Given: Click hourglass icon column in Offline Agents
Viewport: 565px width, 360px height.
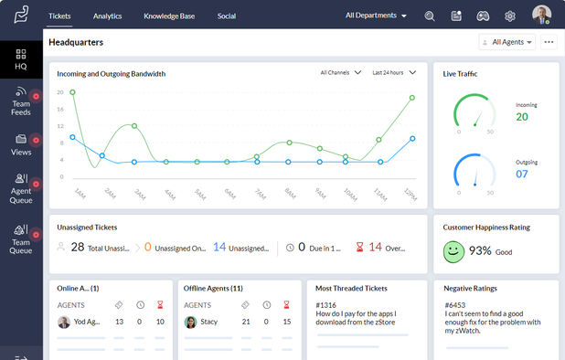Looking at the screenshot, I should pyautogui.click(x=286, y=305).
